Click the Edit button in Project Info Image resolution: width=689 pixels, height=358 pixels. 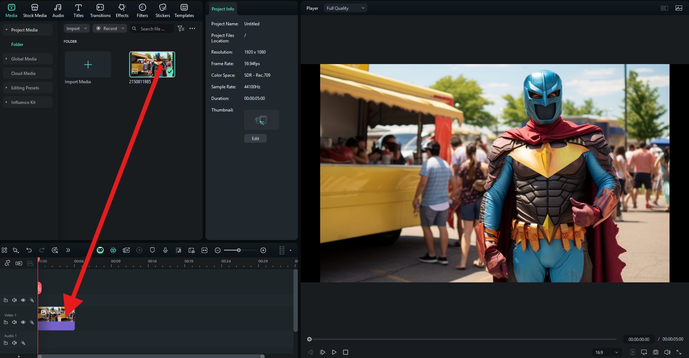tap(255, 138)
